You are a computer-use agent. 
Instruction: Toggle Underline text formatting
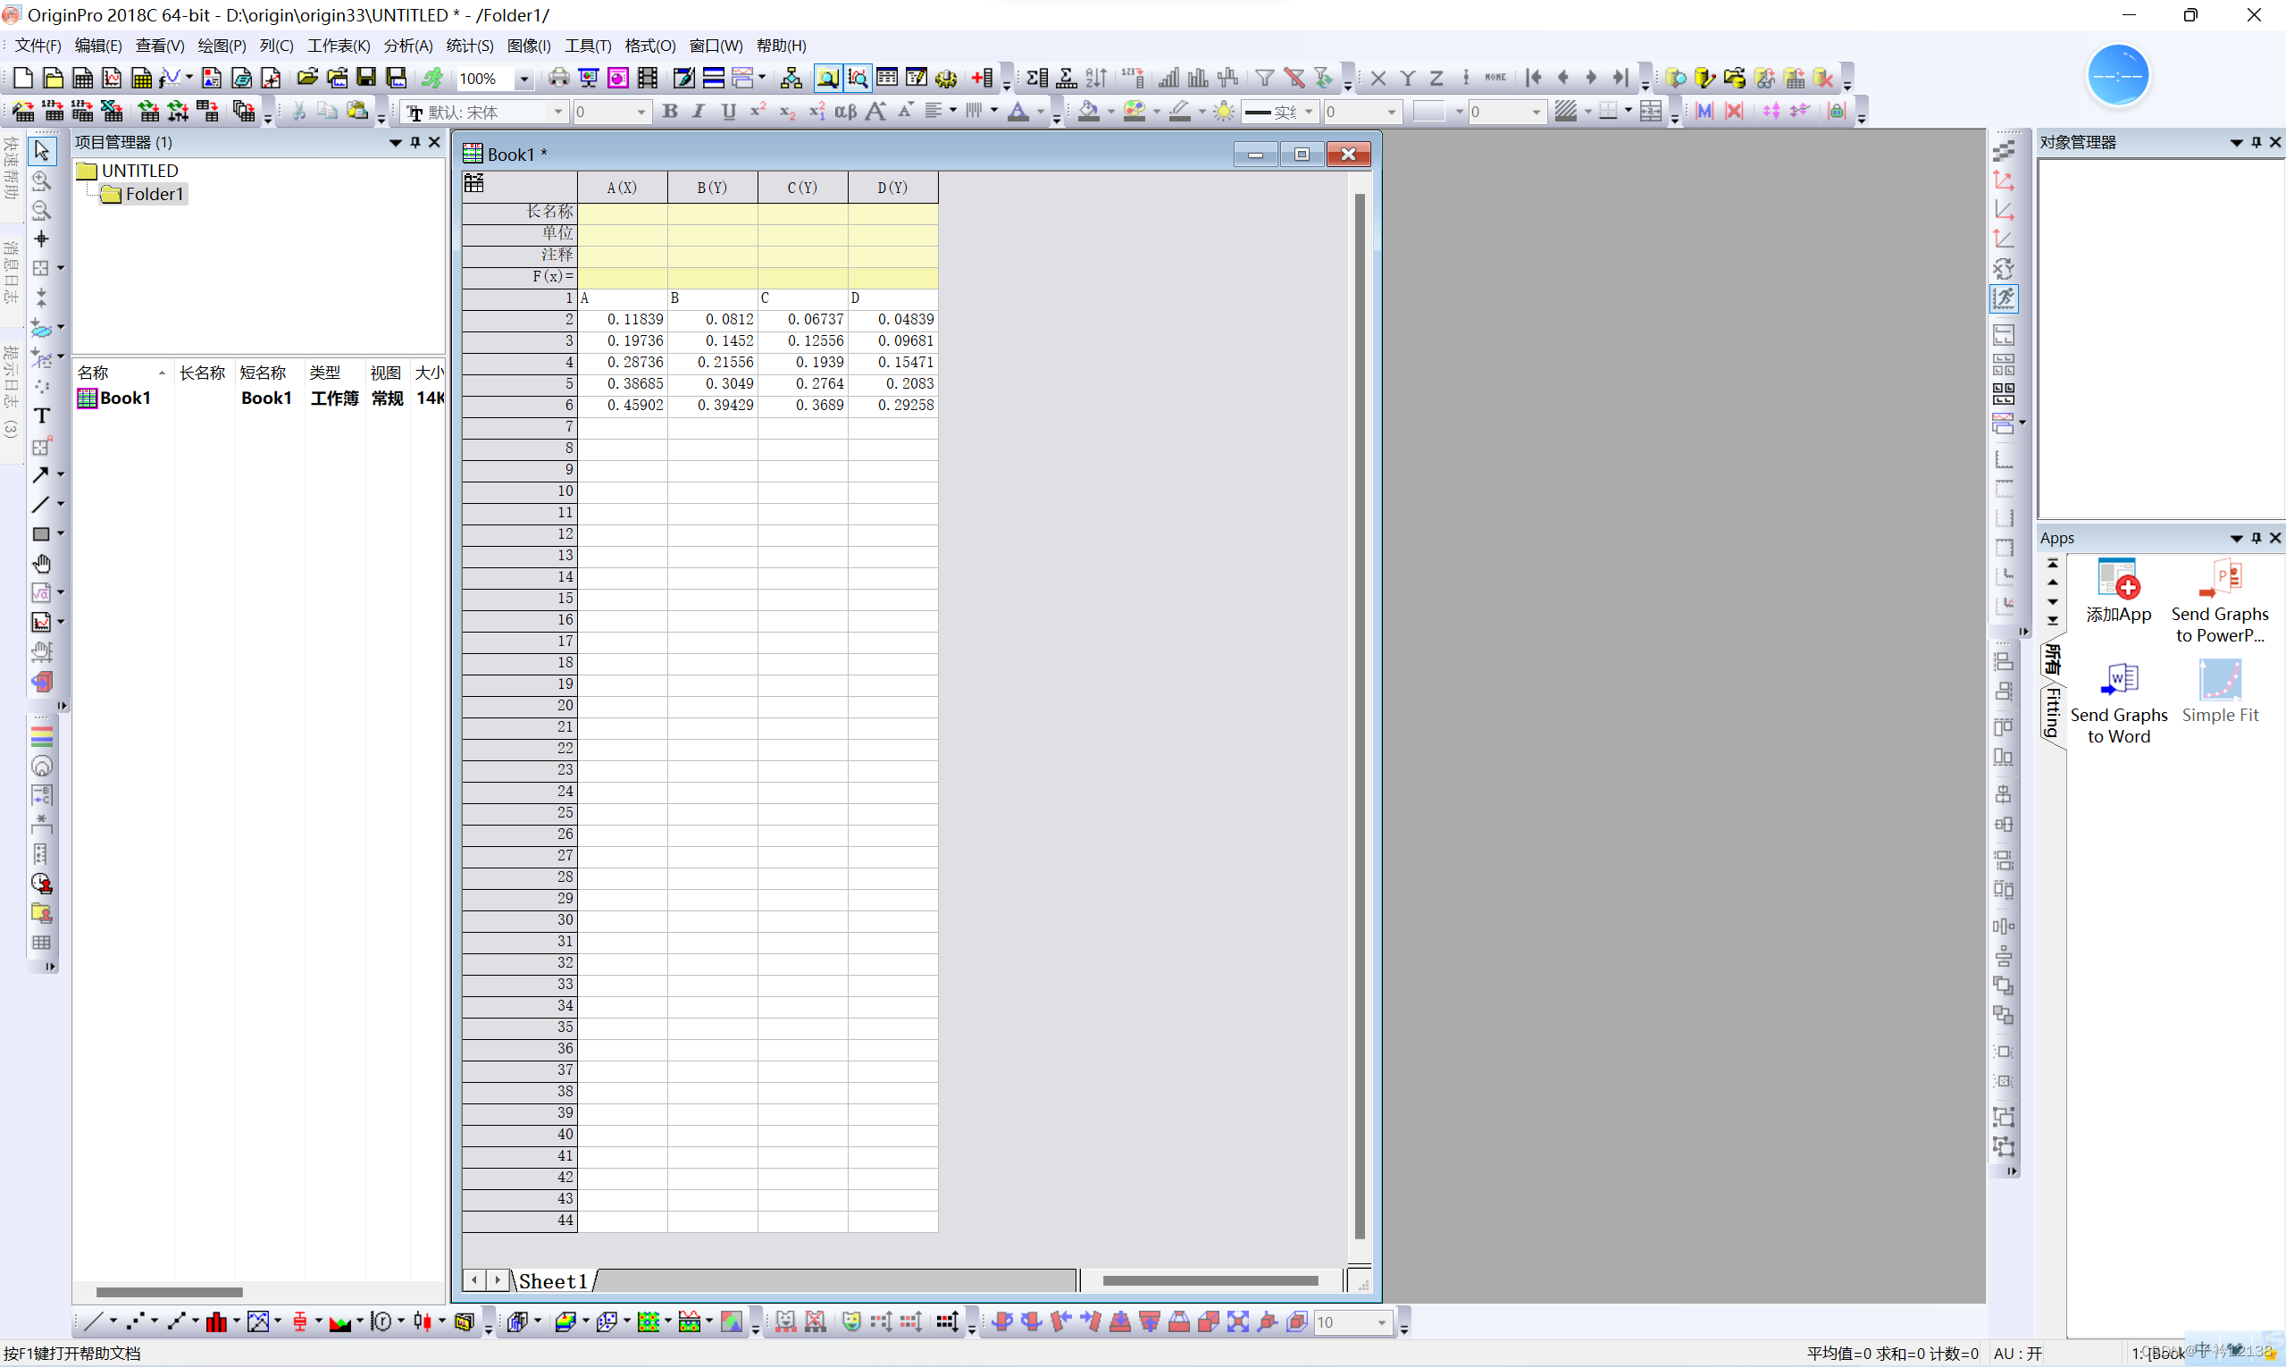tap(729, 112)
